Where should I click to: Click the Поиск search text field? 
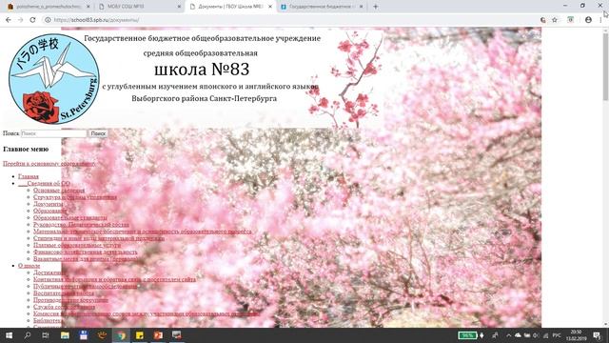pyautogui.click(x=53, y=133)
